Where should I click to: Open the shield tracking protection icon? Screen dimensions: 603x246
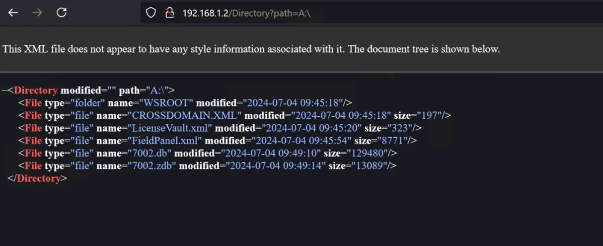pyautogui.click(x=151, y=13)
